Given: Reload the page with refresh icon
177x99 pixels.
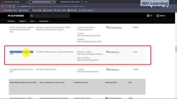Looking at the screenshot, I should [10, 6].
